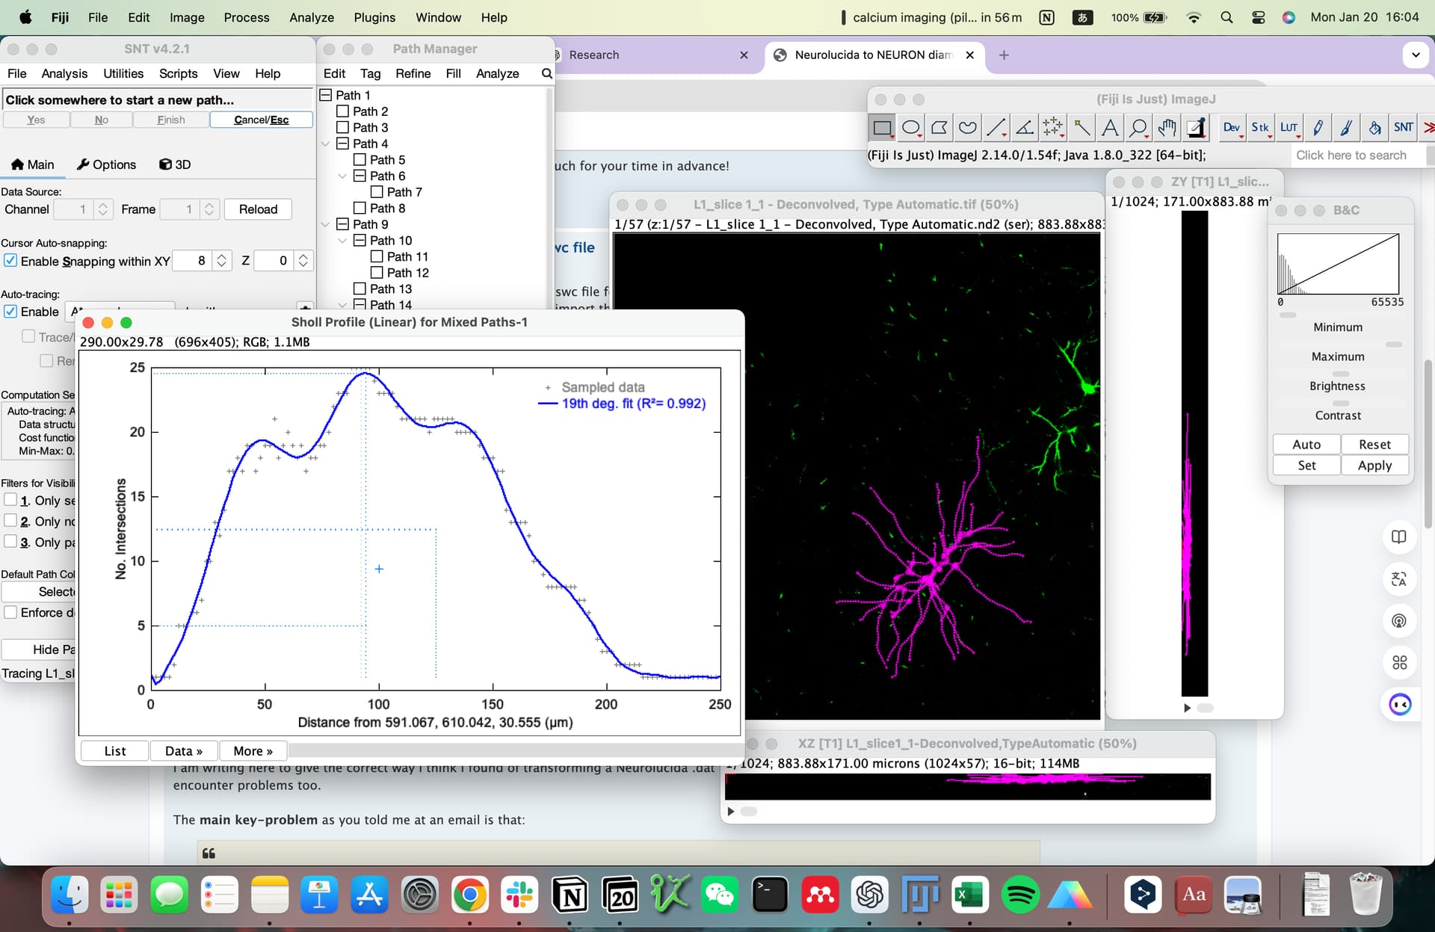Open the Plugins menu in Fiji

click(x=374, y=17)
